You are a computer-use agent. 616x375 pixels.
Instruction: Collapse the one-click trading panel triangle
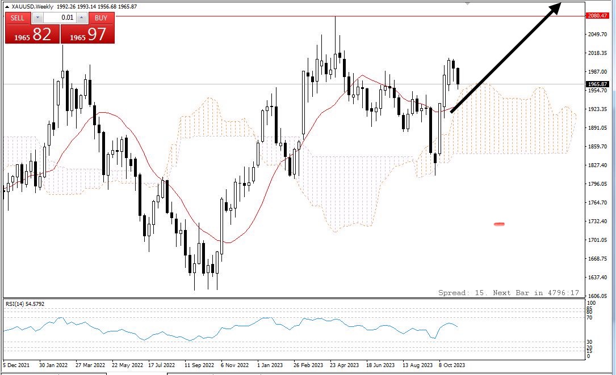(7, 7)
